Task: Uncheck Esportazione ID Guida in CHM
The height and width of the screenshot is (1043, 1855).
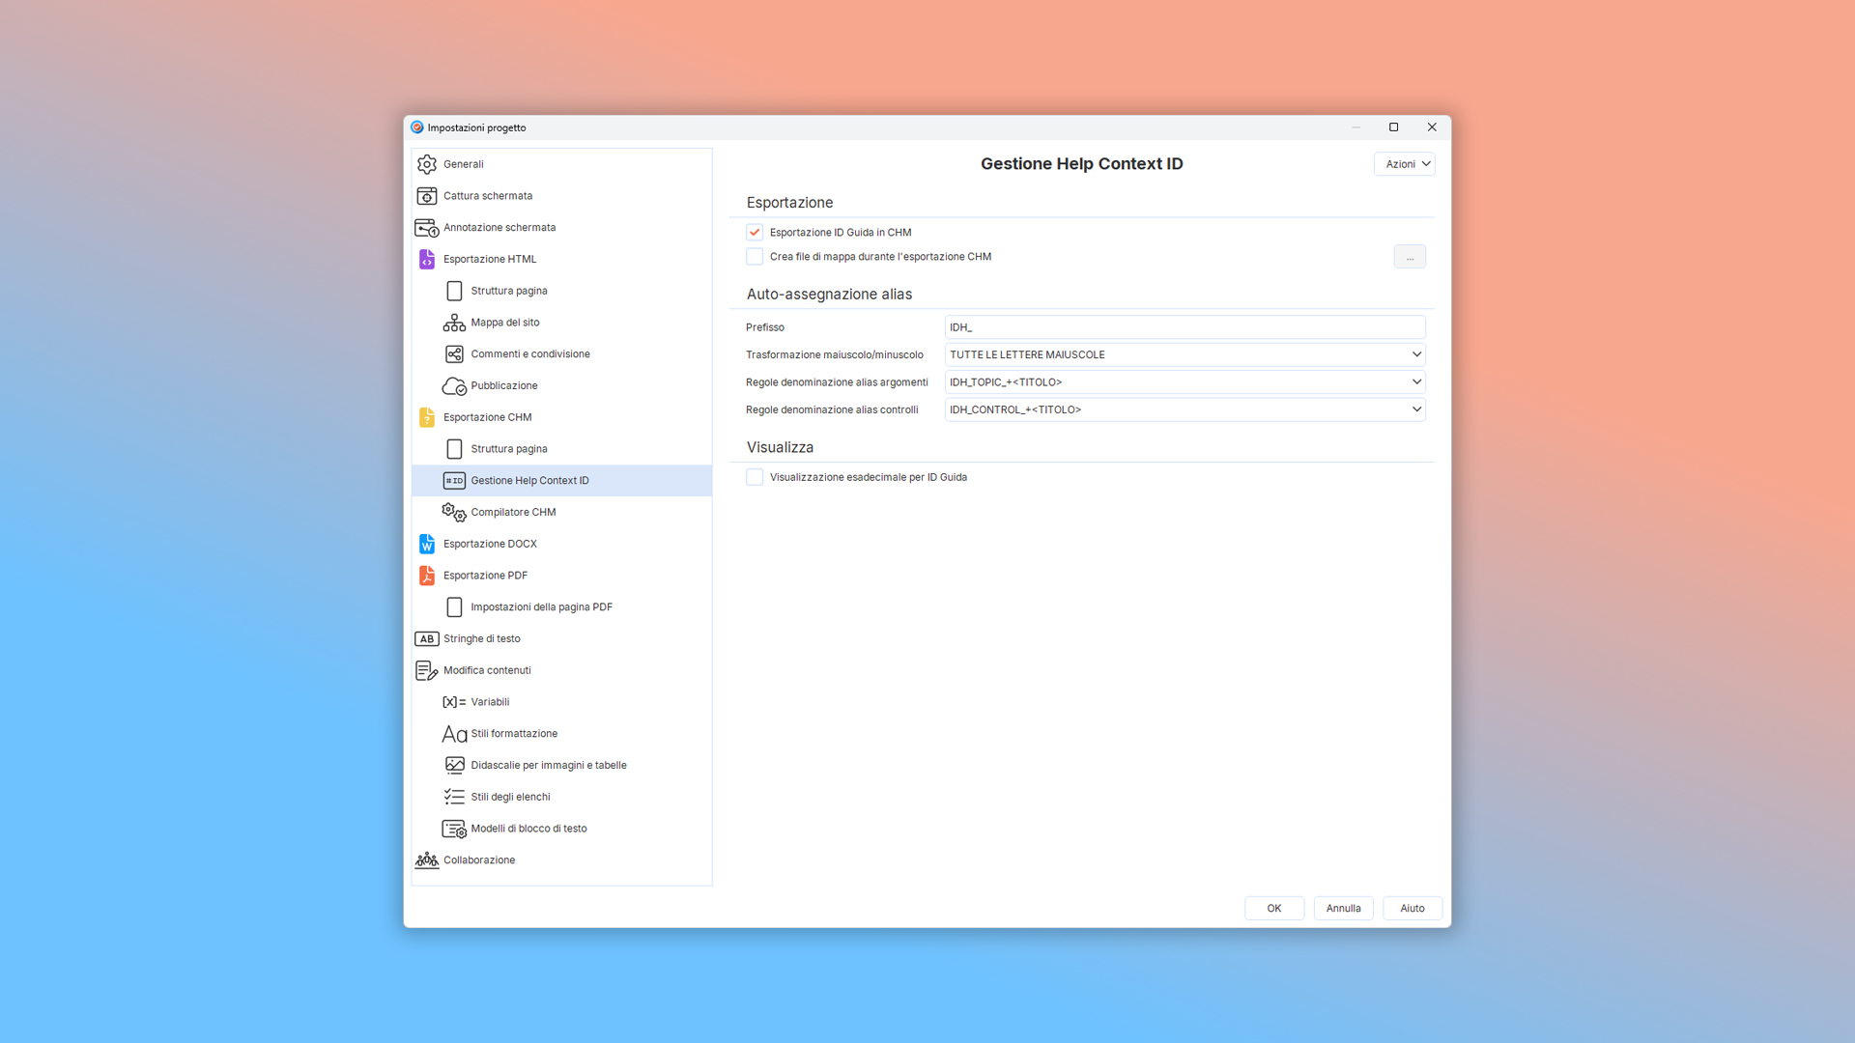Action: [x=755, y=233]
